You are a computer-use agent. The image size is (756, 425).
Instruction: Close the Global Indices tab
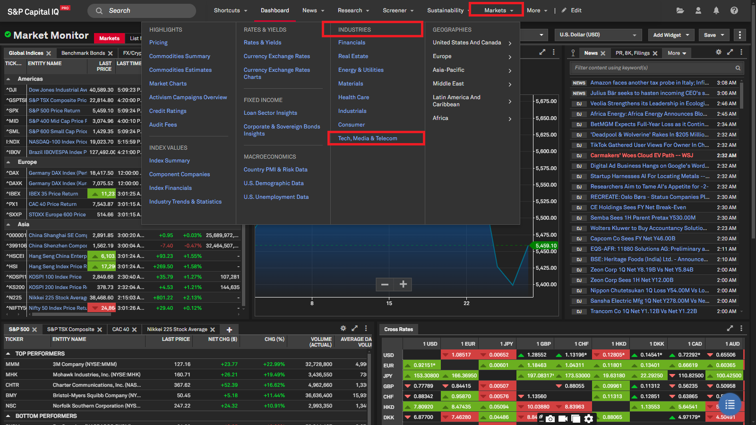49,53
